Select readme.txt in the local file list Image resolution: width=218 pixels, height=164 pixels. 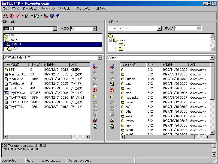[x=16, y=79]
